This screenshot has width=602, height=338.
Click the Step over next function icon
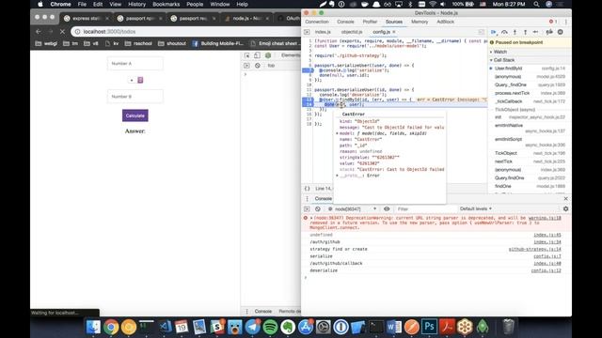click(x=504, y=32)
